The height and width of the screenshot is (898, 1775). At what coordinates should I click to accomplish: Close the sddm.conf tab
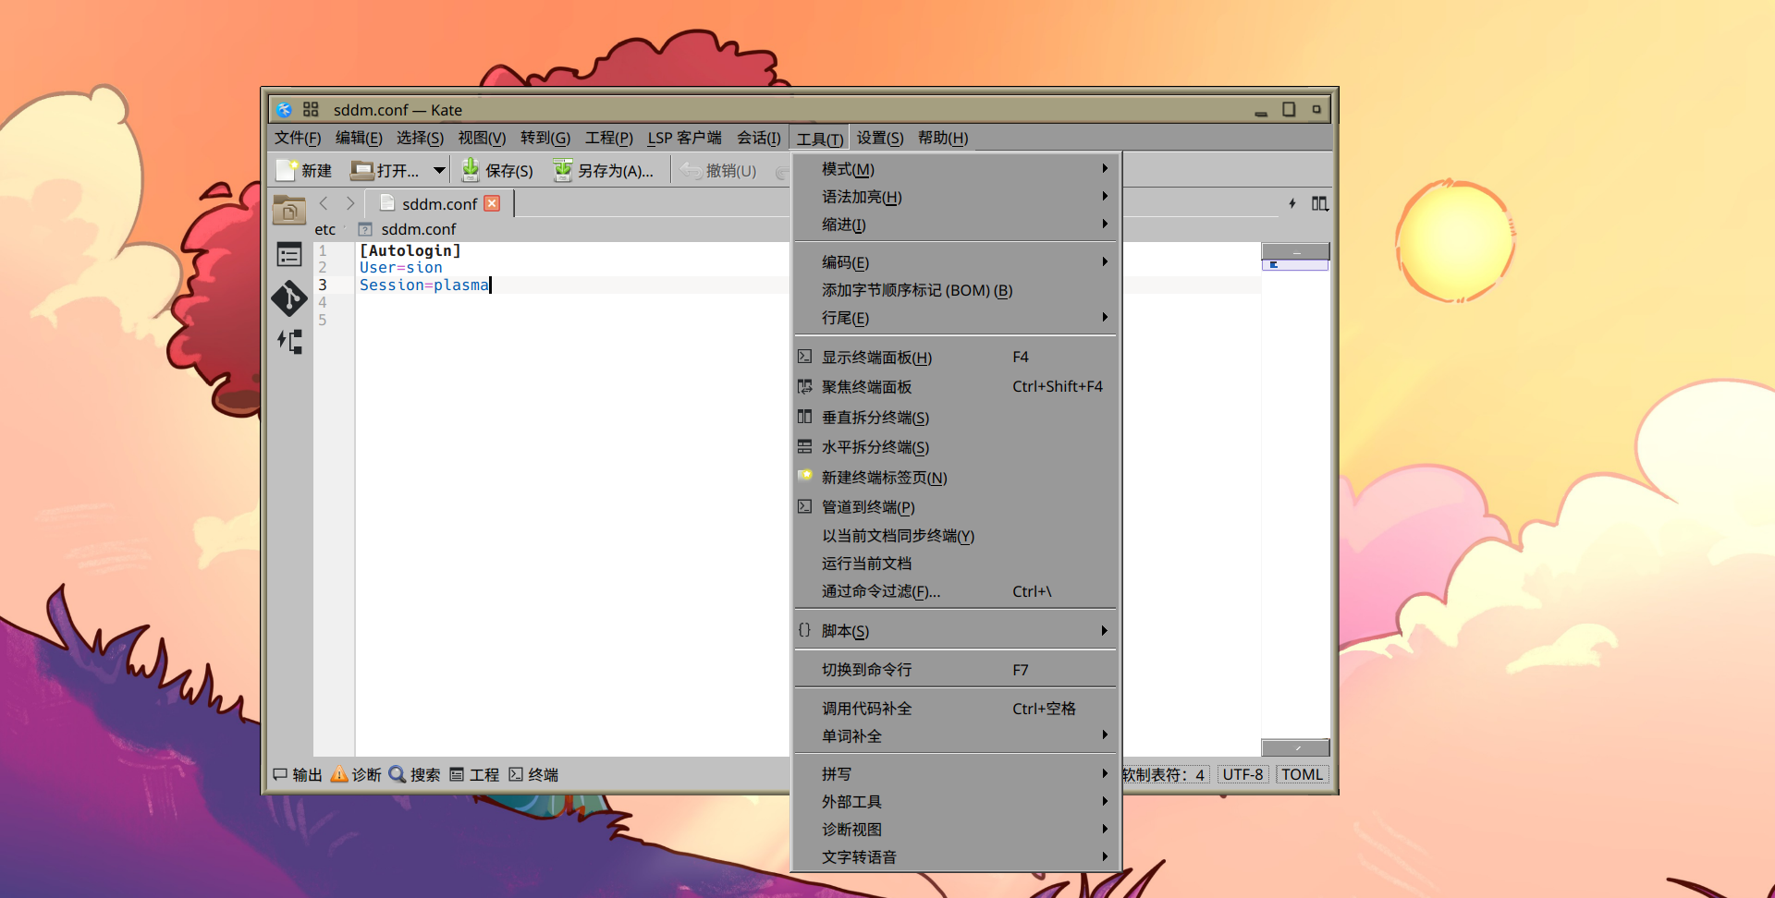pyautogui.click(x=492, y=203)
